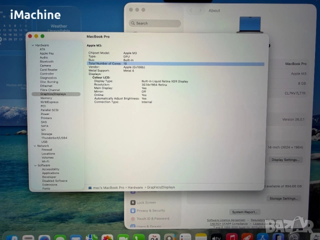This screenshot has width=320, height=240.
Task: Select ATA in the sidebar
Action: click(x=42, y=49)
